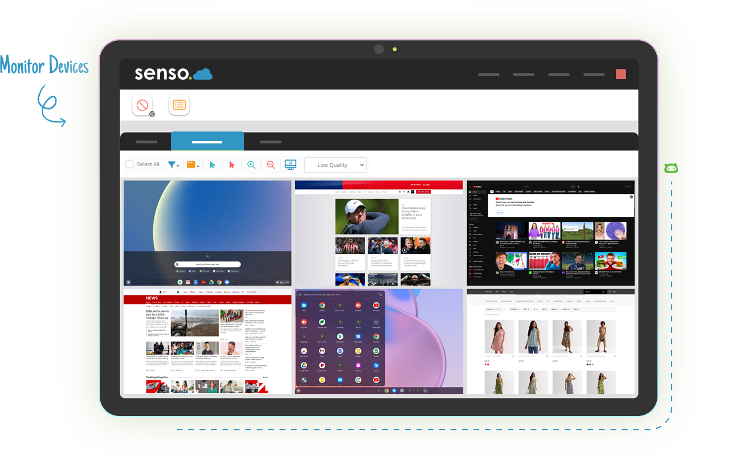Open the Low Quality dropdown menu
This screenshot has height=465, width=756.
(335, 164)
